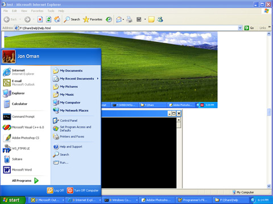Click the Log Off button
Image resolution: width=273 pixels, height=204 pixels.
(55, 190)
